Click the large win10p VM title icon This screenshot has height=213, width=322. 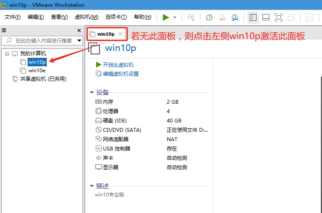[94, 48]
